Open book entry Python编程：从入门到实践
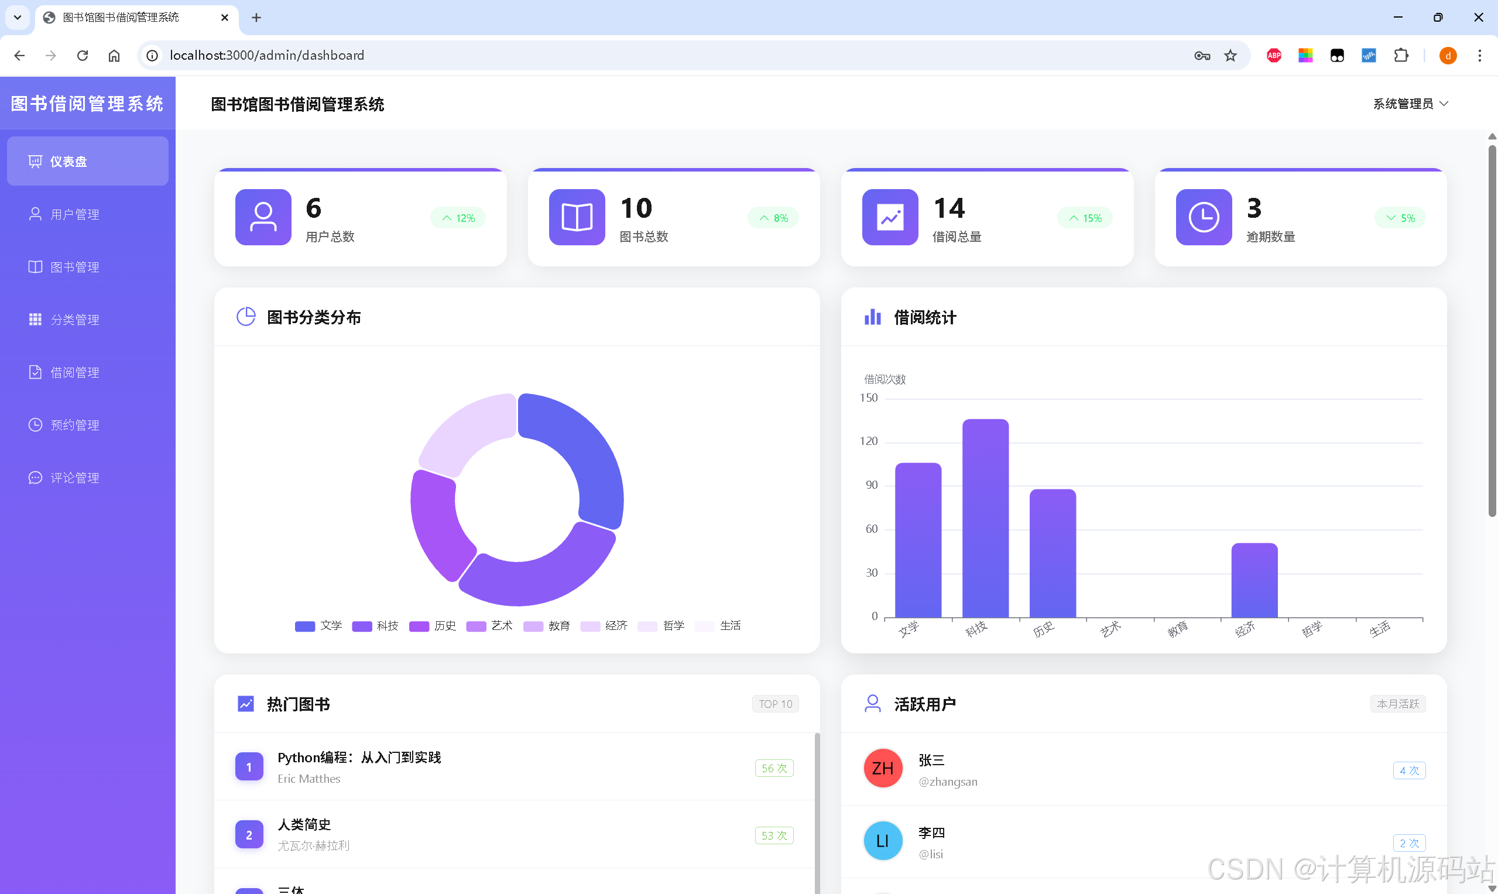Screen dimensions: 1498x894 tap(359, 757)
